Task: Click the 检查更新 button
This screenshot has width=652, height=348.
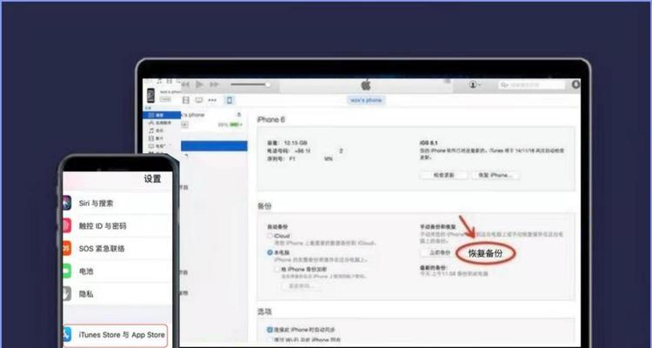Action: point(444,175)
